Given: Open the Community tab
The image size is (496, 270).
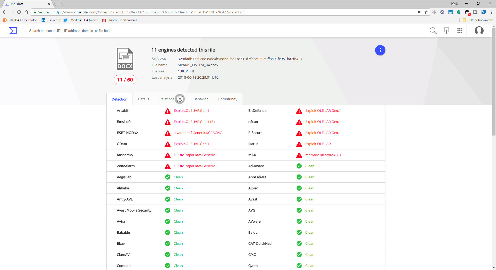Looking at the screenshot, I should click(228, 99).
